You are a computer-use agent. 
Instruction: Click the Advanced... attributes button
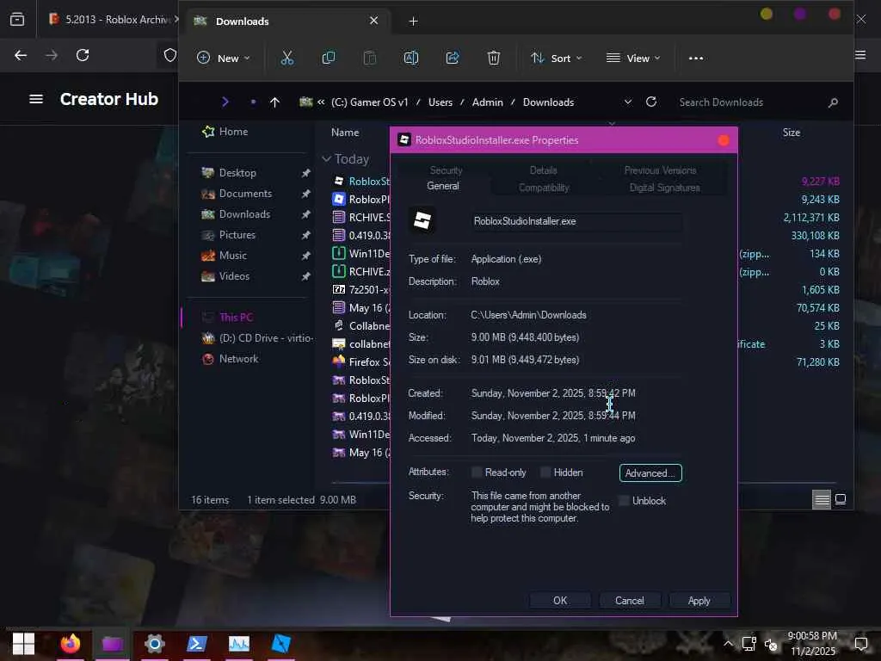click(650, 473)
